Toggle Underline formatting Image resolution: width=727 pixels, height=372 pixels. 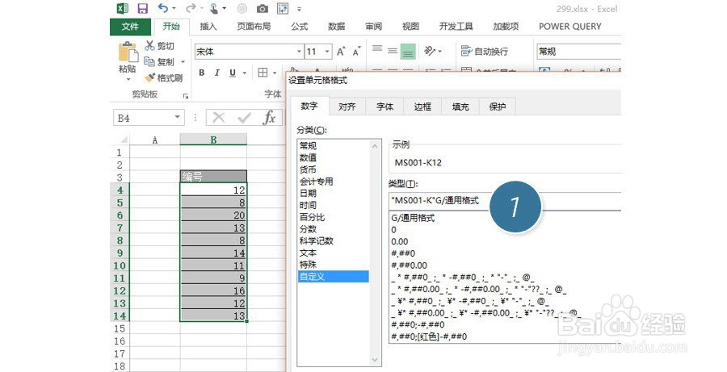tap(233, 73)
